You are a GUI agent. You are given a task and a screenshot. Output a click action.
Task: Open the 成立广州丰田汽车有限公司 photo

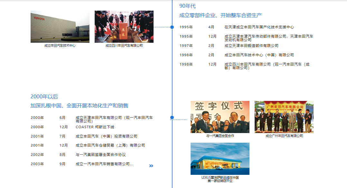coord(284,117)
